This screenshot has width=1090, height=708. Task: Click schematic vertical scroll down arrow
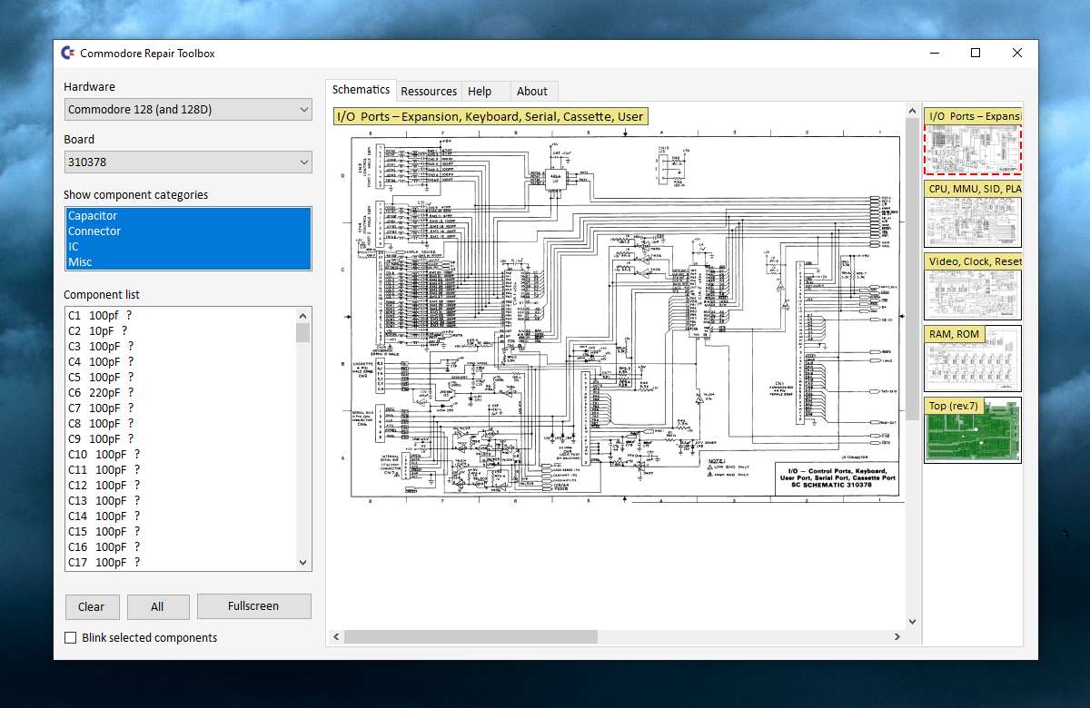913,622
